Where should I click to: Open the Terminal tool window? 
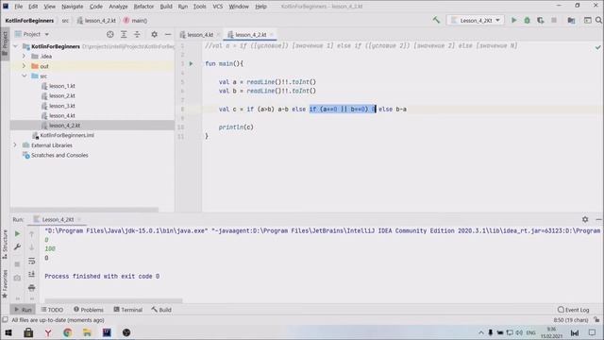click(x=128, y=310)
